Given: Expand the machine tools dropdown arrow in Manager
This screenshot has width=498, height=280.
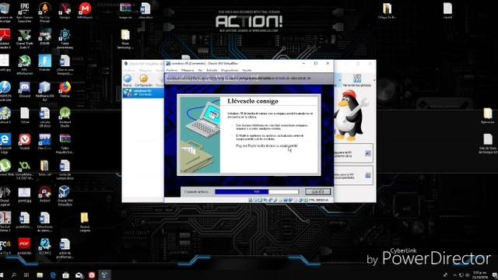Looking at the screenshot, I should [339, 80].
